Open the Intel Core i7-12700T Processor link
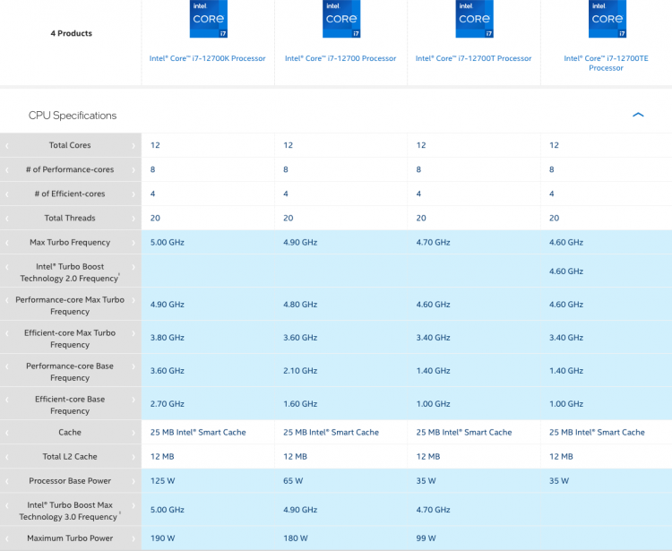Viewport: 672px width, 551px height. tap(474, 58)
